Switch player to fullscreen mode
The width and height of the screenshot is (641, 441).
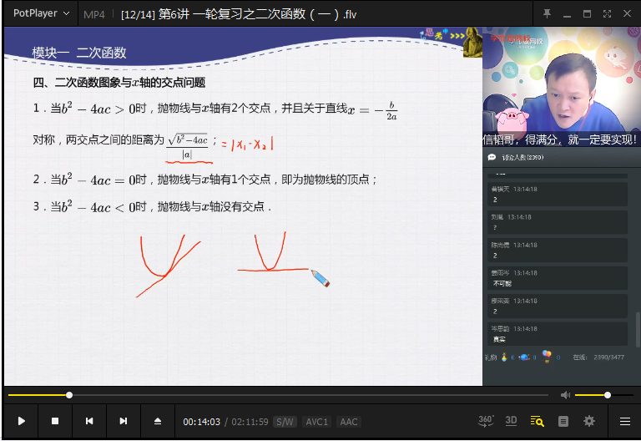click(607, 13)
